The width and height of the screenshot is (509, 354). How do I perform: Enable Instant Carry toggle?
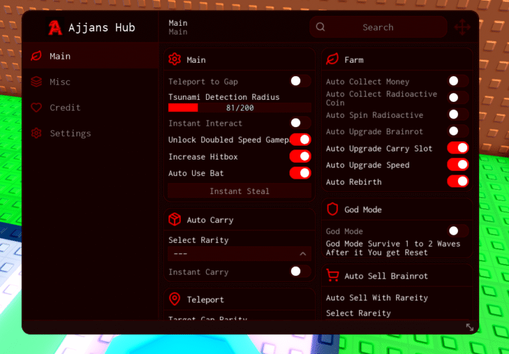pyautogui.click(x=300, y=272)
